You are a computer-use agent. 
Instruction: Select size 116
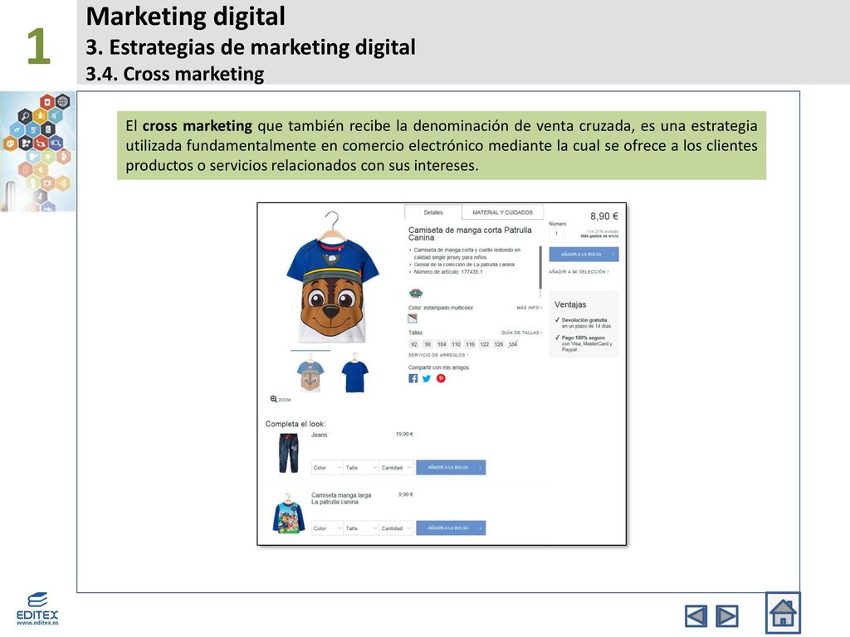pyautogui.click(x=470, y=344)
